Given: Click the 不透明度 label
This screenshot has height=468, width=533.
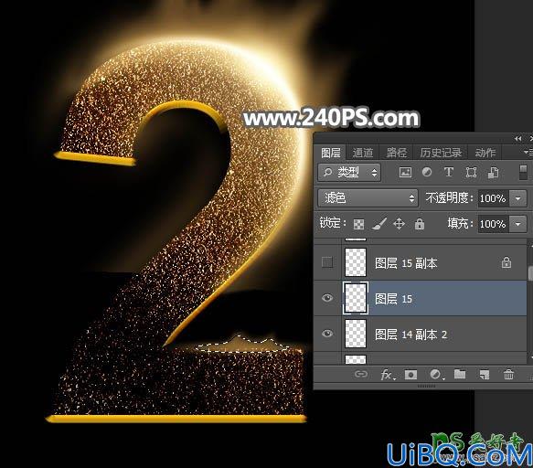Looking at the screenshot, I should (x=449, y=197).
